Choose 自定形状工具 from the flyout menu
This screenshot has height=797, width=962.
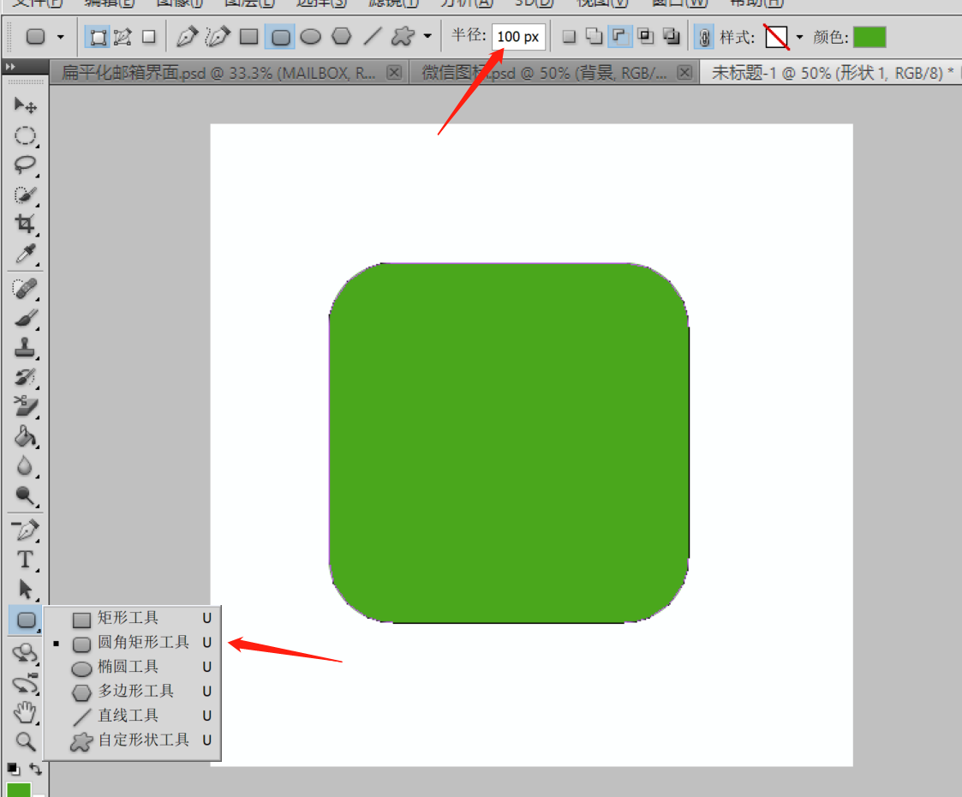pos(133,740)
